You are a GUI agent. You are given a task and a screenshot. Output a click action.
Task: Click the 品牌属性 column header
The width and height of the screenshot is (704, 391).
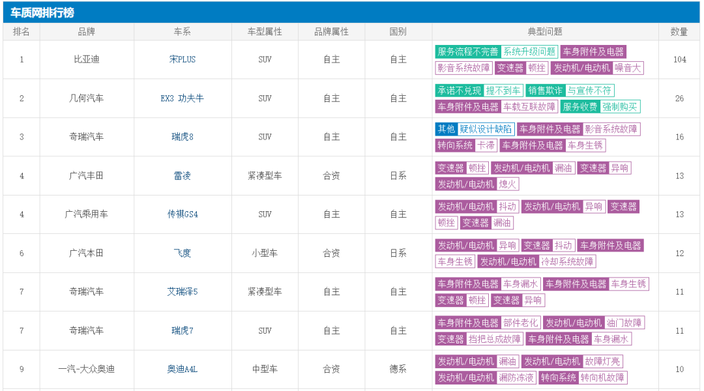pos(331,32)
